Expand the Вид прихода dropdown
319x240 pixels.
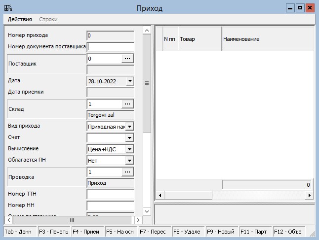coord(129,127)
